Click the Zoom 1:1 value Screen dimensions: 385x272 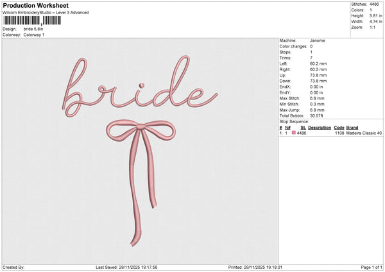[373, 28]
